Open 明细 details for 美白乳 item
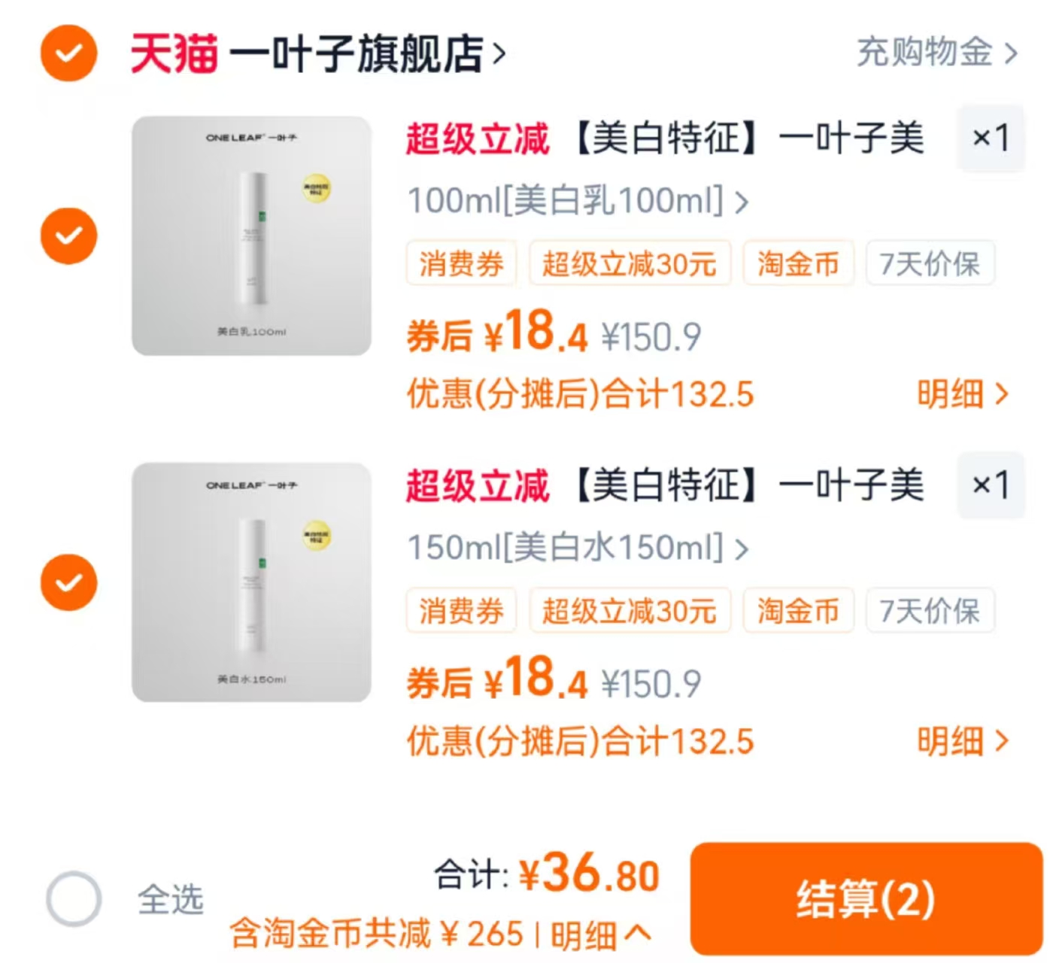 (x=965, y=393)
